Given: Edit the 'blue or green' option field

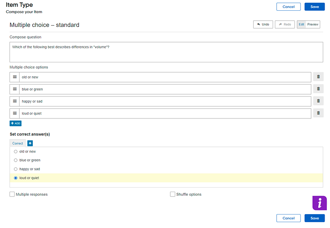Looking at the screenshot, I should coord(165,89).
